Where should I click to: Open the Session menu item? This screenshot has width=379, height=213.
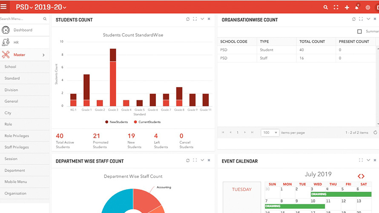click(x=25, y=159)
